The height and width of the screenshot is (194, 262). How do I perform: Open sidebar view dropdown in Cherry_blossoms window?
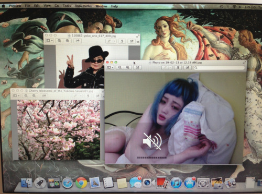point(17,95)
